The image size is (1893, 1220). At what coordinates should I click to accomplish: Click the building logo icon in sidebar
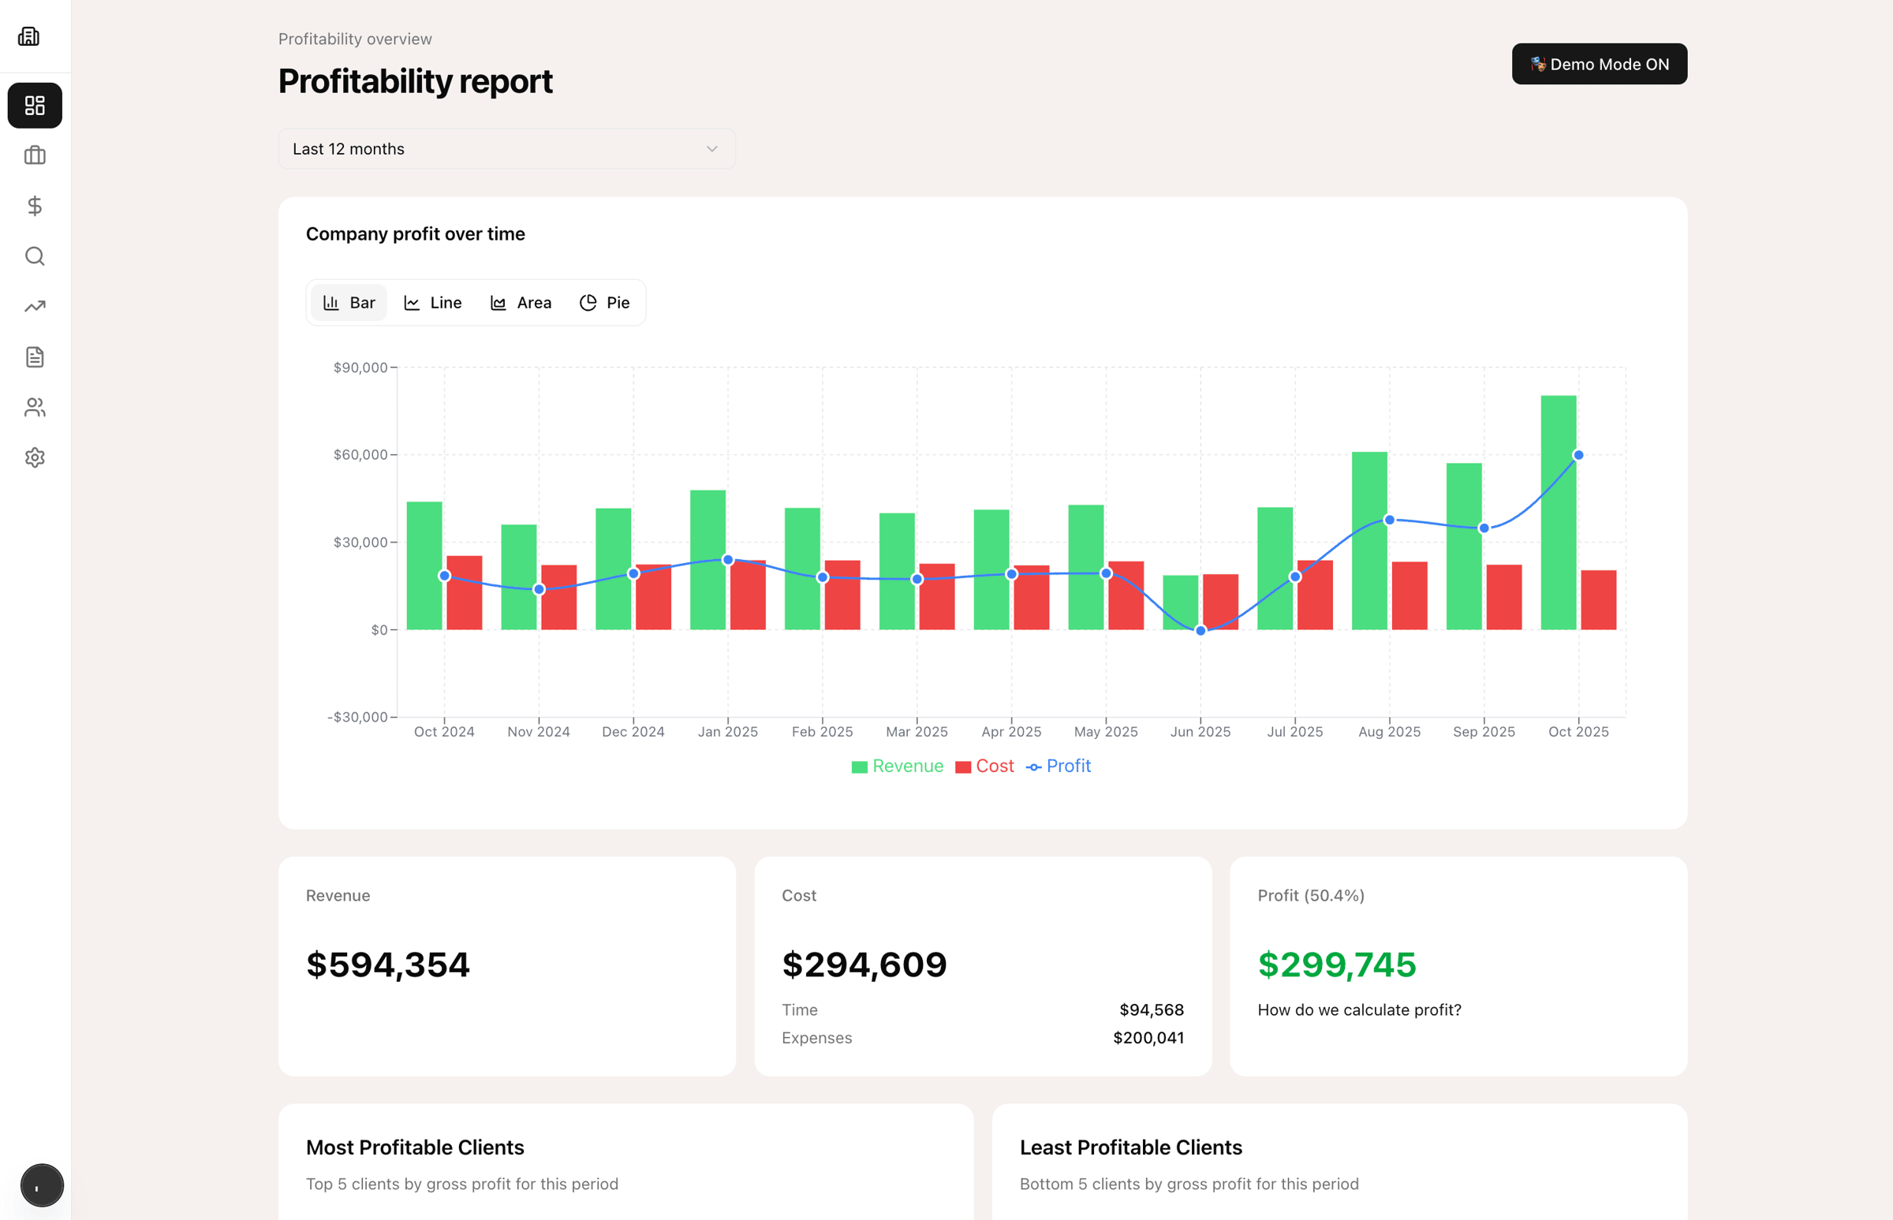pyautogui.click(x=29, y=36)
